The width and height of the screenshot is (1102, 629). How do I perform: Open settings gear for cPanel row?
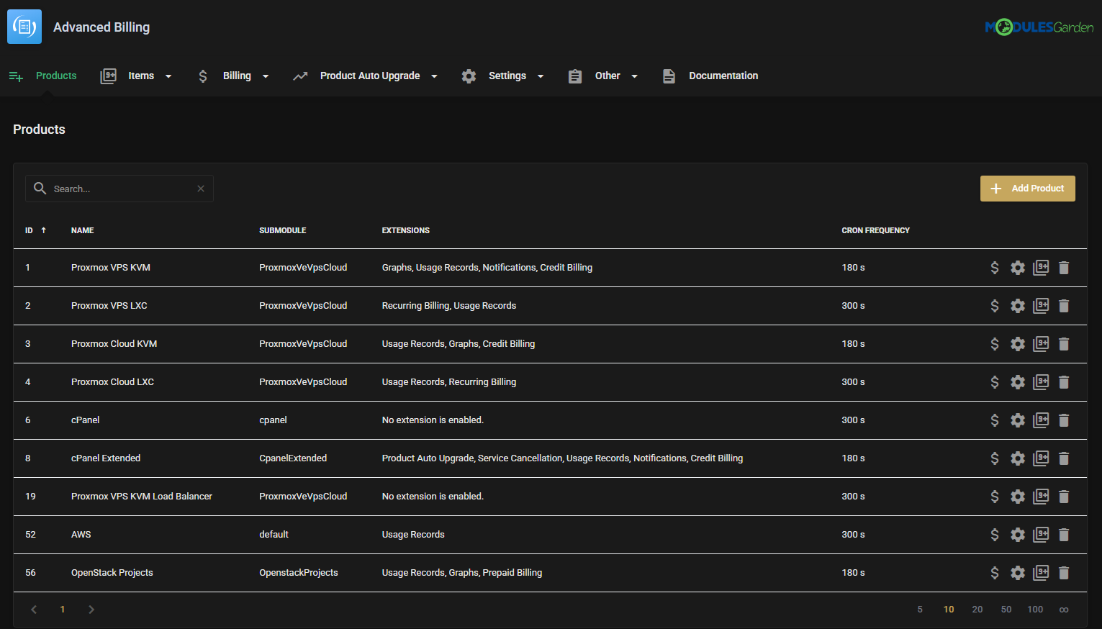point(1018,420)
